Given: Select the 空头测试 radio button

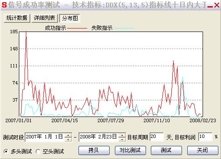Looking at the screenshot, I should point(38,152).
